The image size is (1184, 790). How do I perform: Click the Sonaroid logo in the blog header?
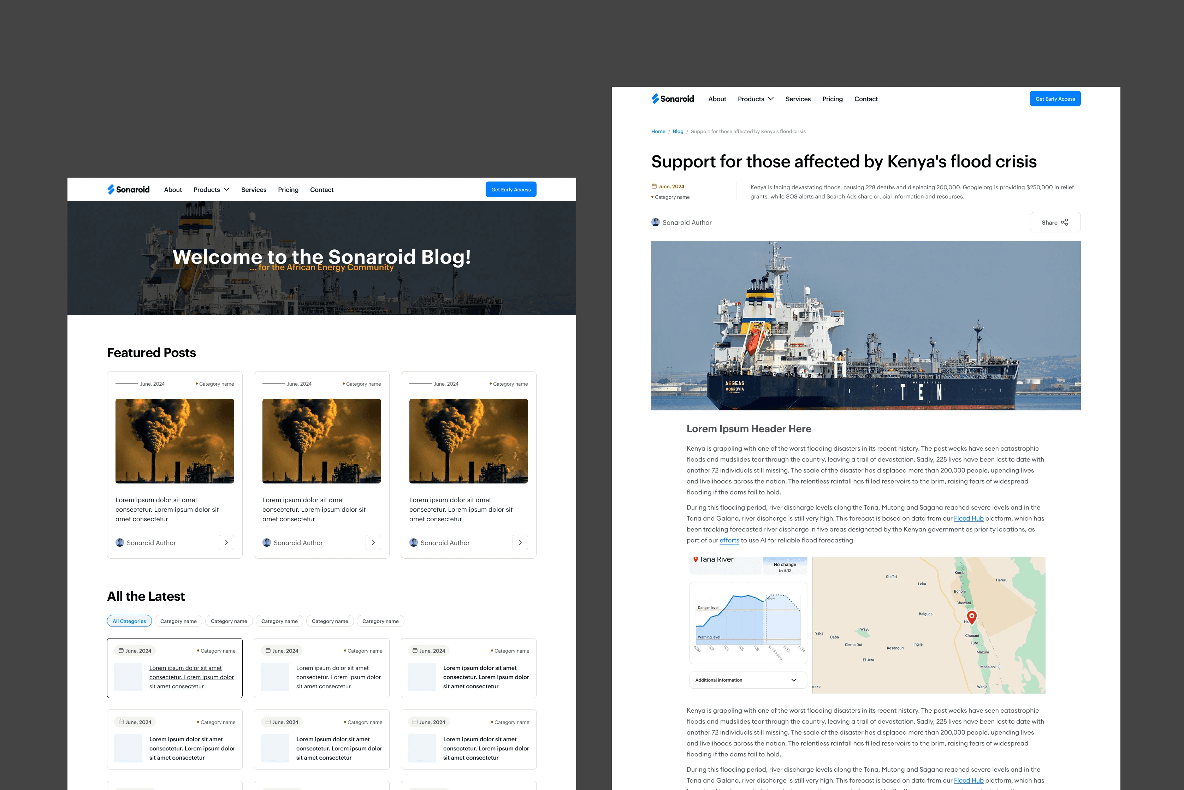[129, 189]
